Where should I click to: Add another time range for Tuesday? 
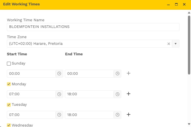[x=129, y=114]
